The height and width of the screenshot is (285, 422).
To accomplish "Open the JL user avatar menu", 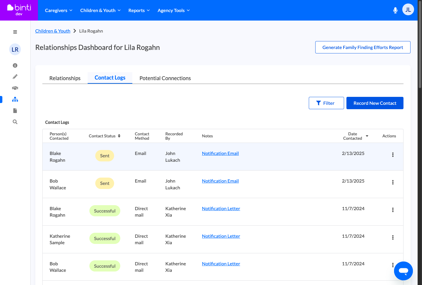I will click(408, 9).
